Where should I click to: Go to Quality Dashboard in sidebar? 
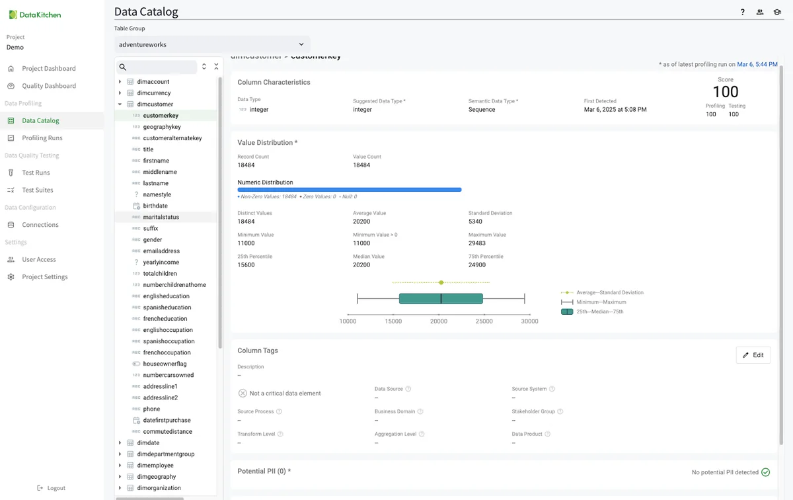click(x=49, y=86)
